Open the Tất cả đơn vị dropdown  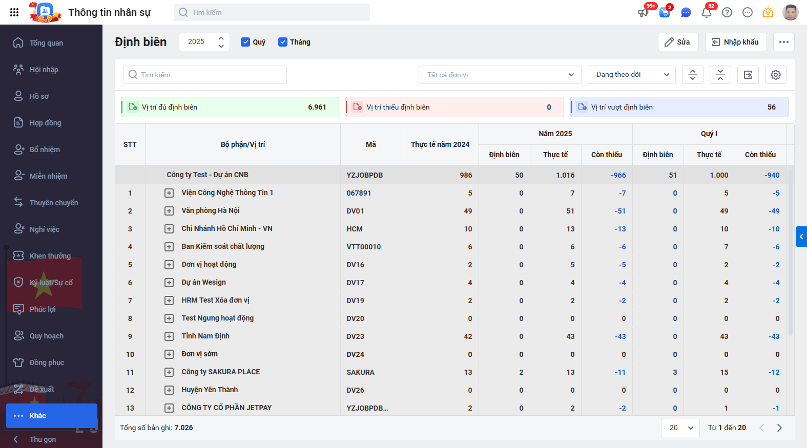[500, 75]
